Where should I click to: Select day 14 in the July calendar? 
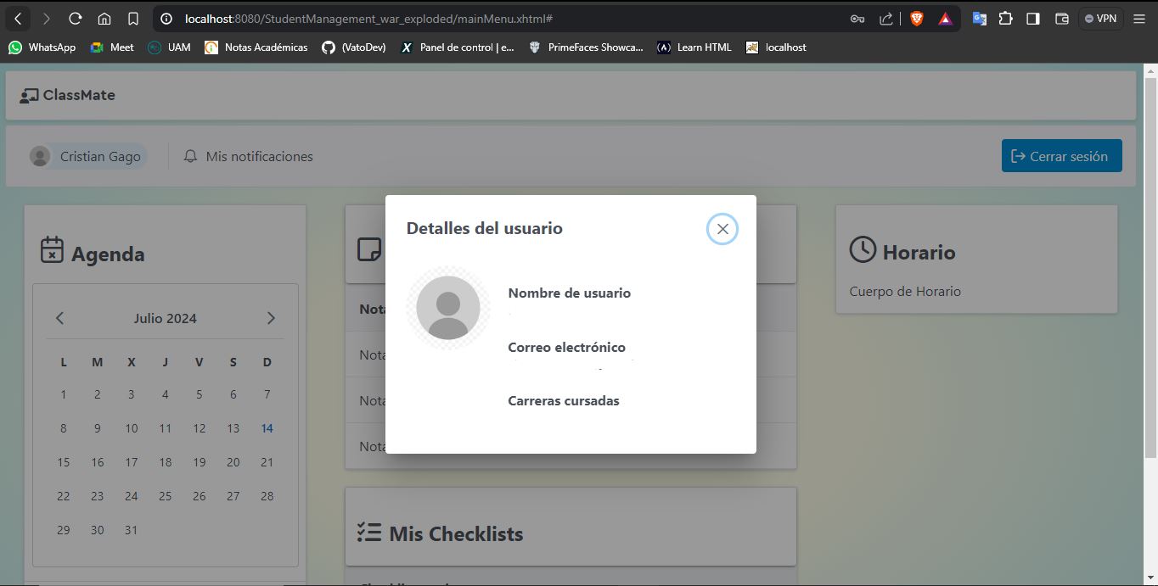coord(267,428)
